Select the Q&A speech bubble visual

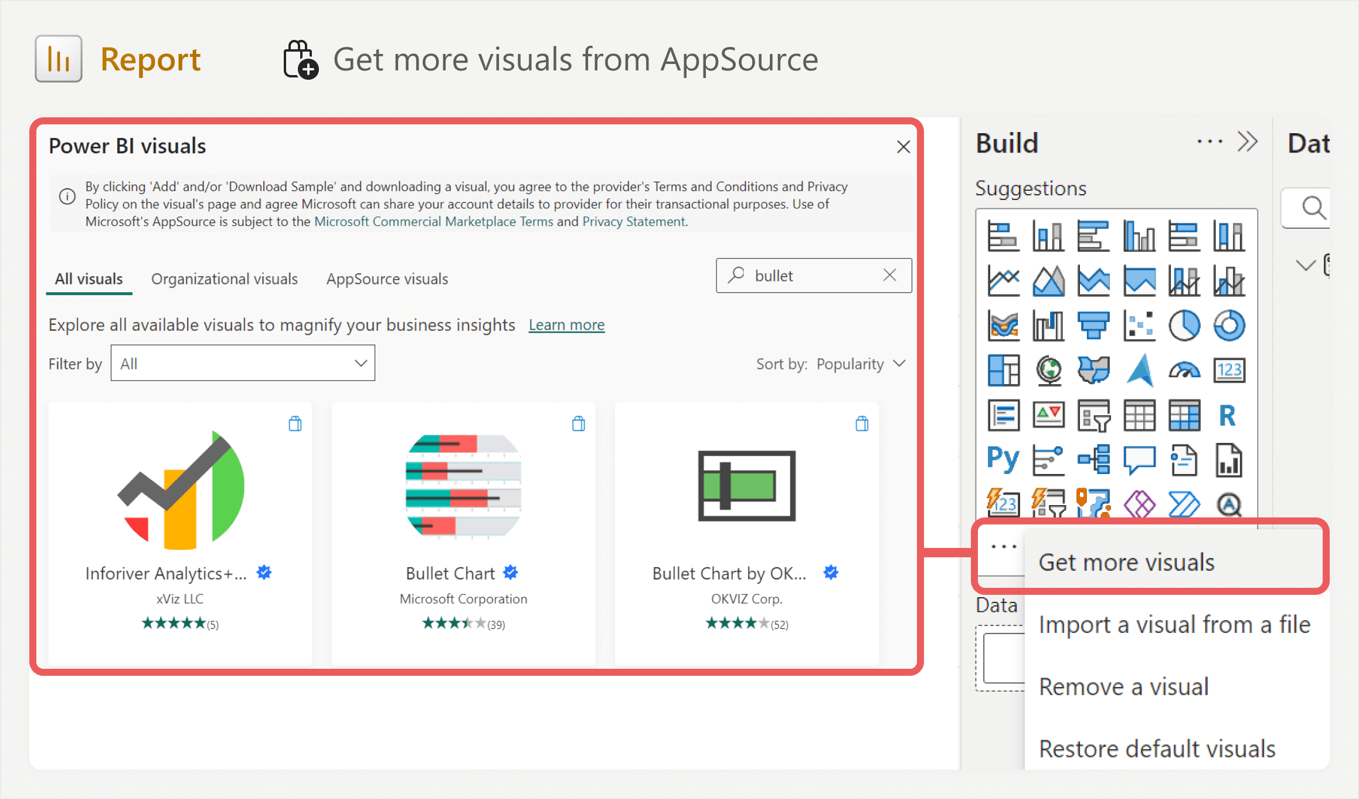tap(1139, 460)
